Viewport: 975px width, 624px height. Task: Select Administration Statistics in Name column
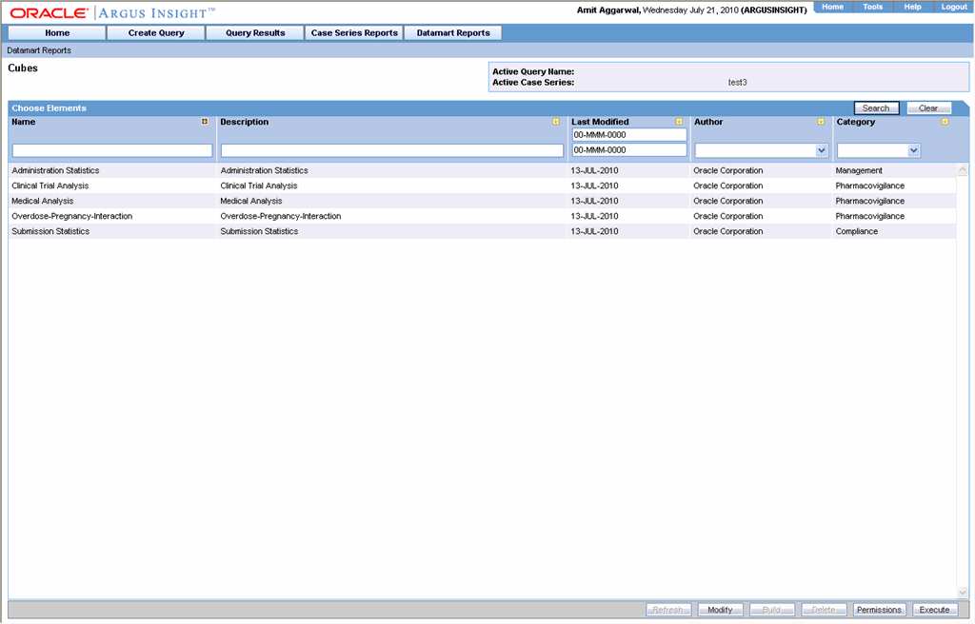55,170
